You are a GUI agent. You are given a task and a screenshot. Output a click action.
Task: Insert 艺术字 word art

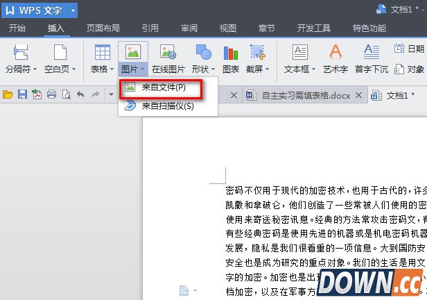click(x=335, y=59)
